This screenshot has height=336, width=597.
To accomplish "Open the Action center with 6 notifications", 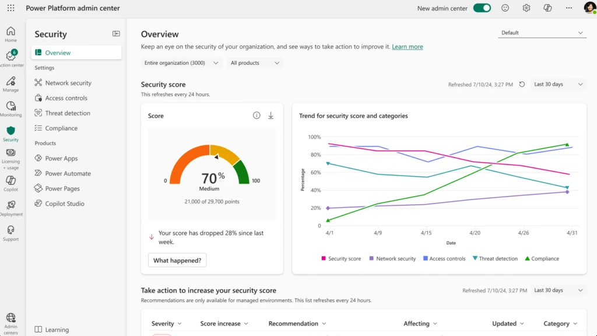I will [x=10, y=57].
